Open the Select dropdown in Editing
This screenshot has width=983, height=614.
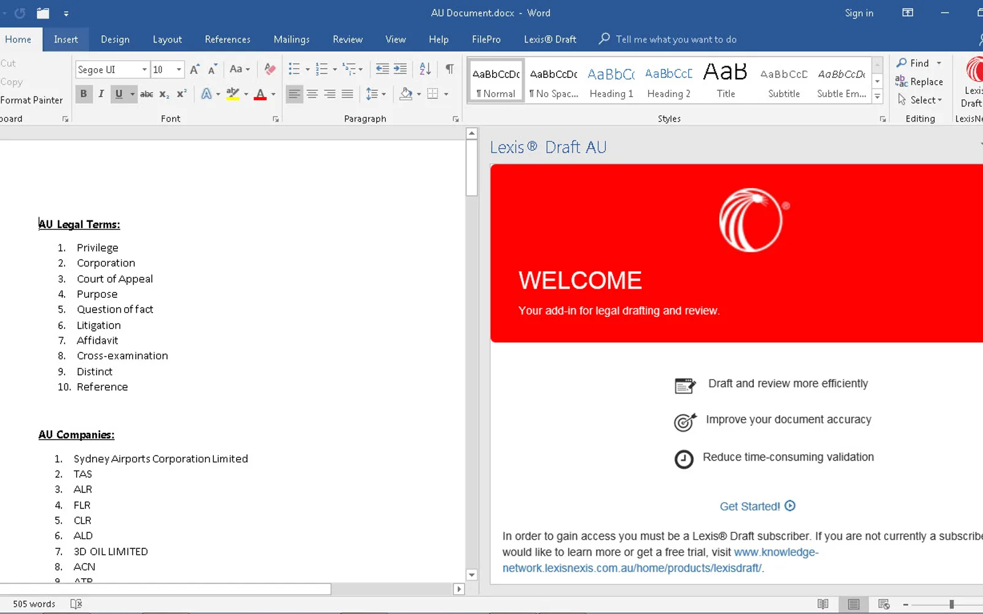[920, 100]
